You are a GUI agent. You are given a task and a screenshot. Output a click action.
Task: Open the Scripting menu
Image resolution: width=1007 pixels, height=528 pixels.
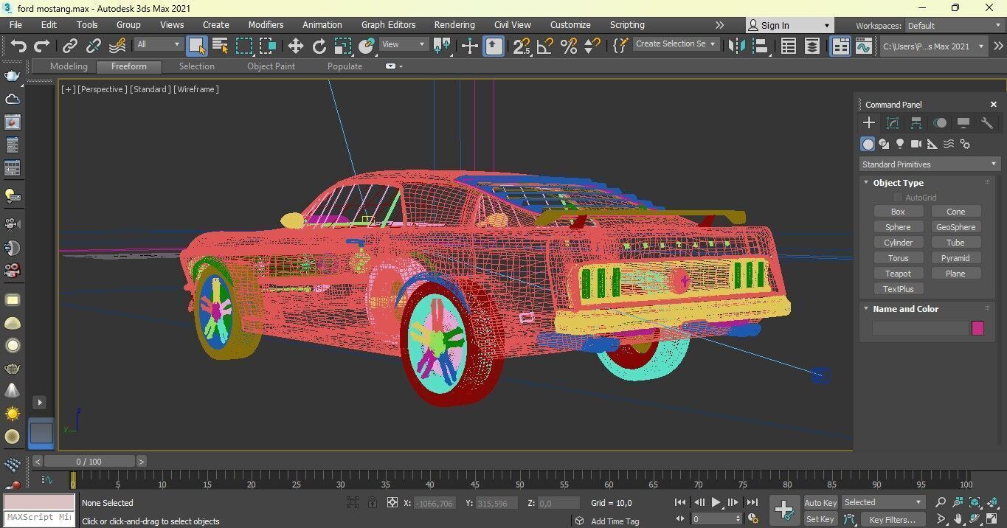point(627,24)
